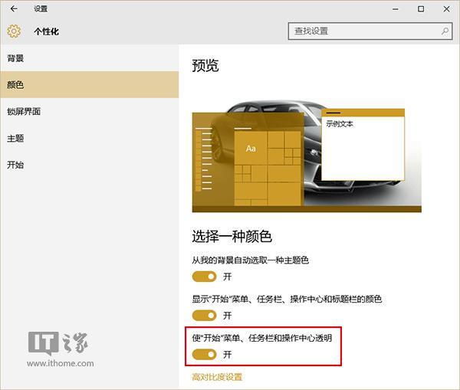
Task: Switch to the 开始 settings page
Action: (x=15, y=165)
